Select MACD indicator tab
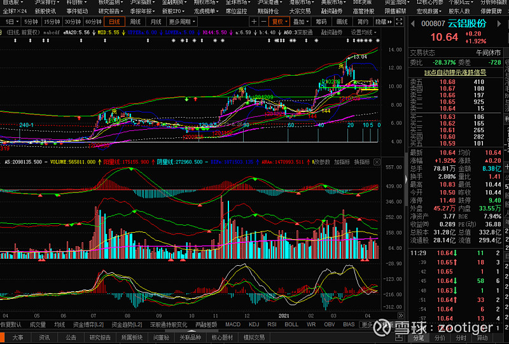 tap(233, 324)
